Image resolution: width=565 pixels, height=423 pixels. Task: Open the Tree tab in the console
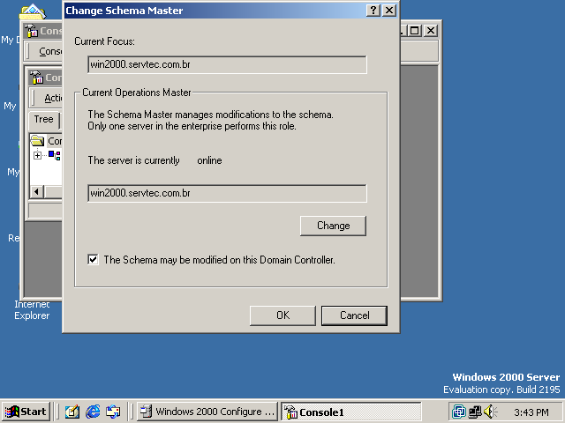tap(43, 120)
